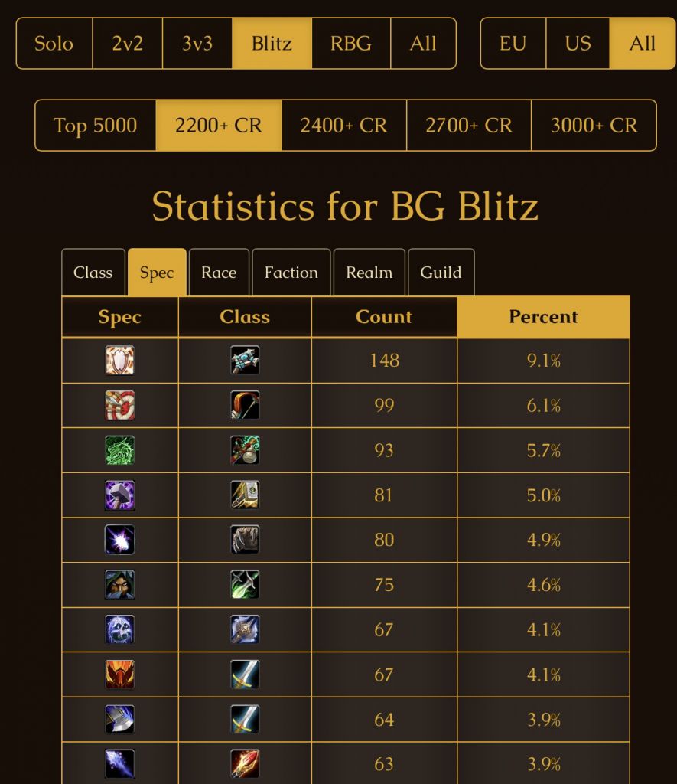Select the 3v3 bracket button
The image size is (677, 784).
(x=197, y=43)
